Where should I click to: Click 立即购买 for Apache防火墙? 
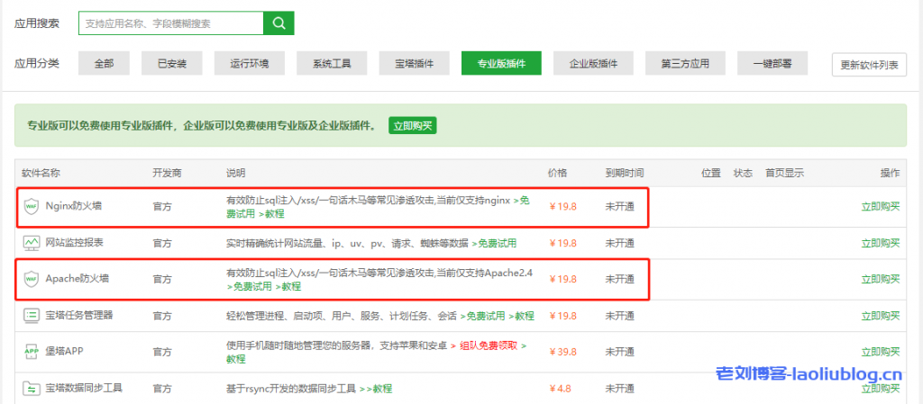tap(881, 279)
